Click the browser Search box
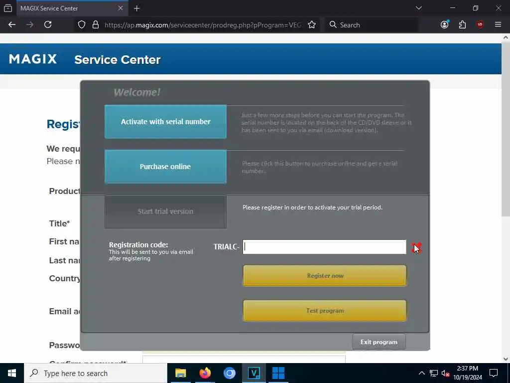The width and height of the screenshot is (510, 383). (371, 25)
